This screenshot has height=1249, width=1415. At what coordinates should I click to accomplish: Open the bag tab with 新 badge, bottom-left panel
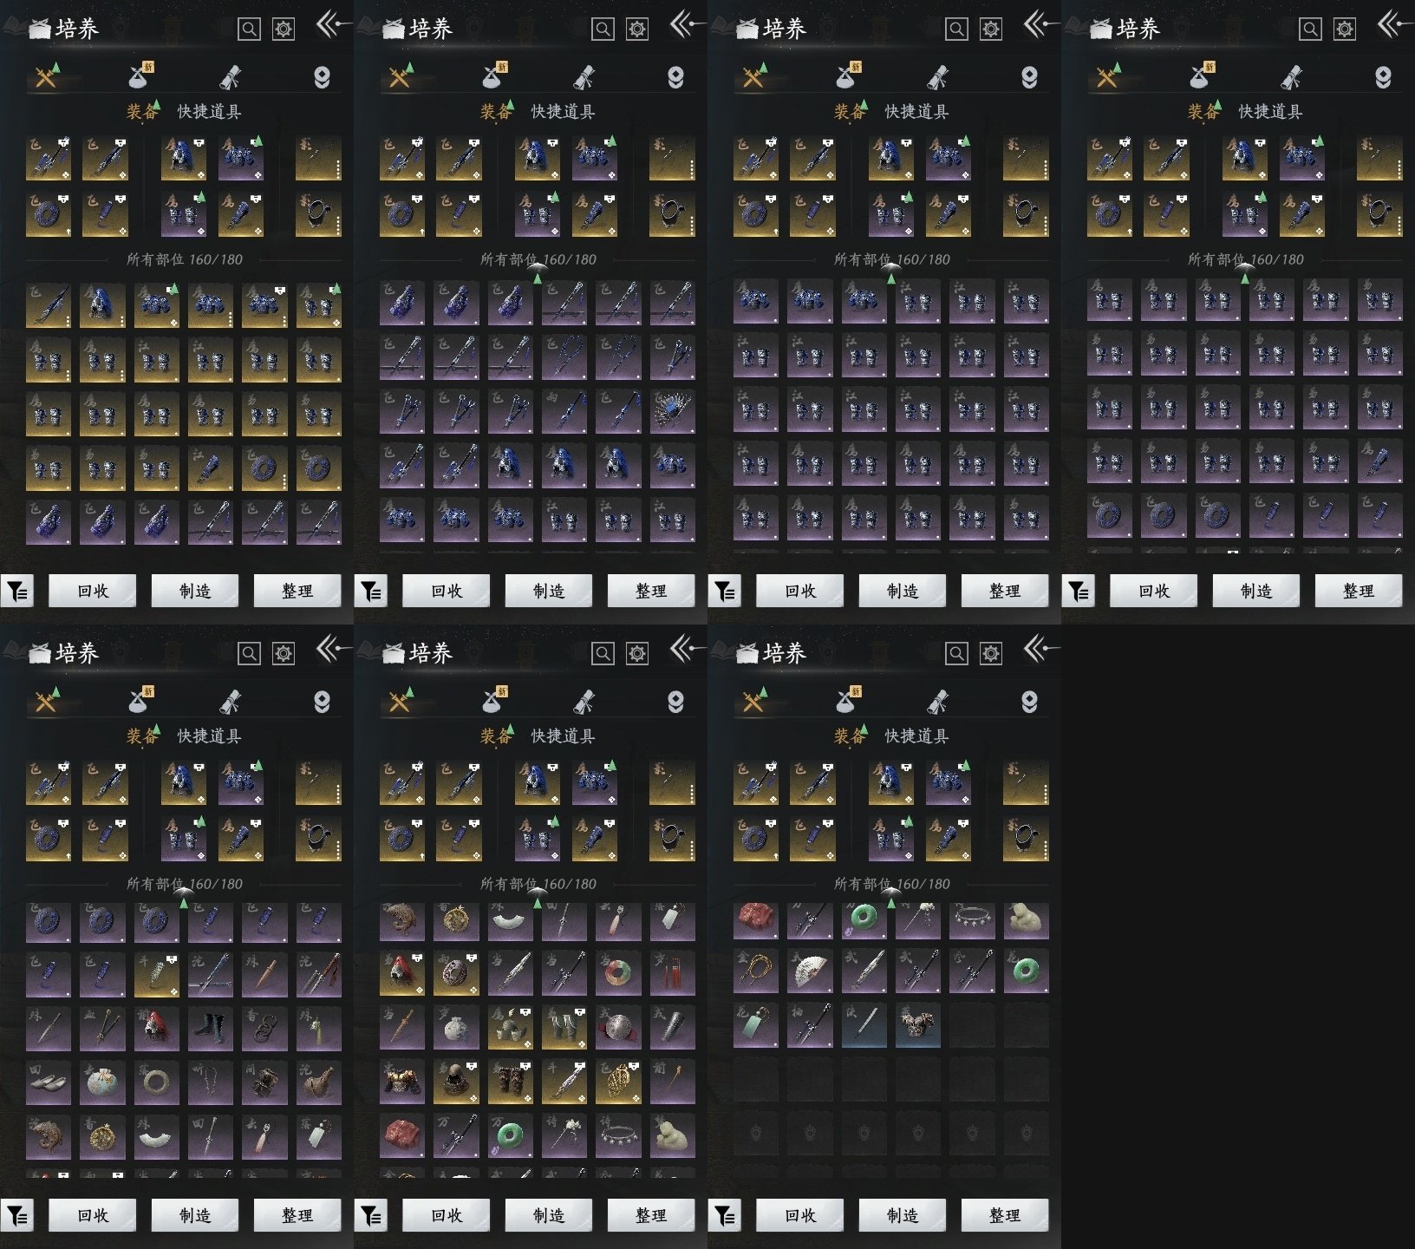[140, 701]
